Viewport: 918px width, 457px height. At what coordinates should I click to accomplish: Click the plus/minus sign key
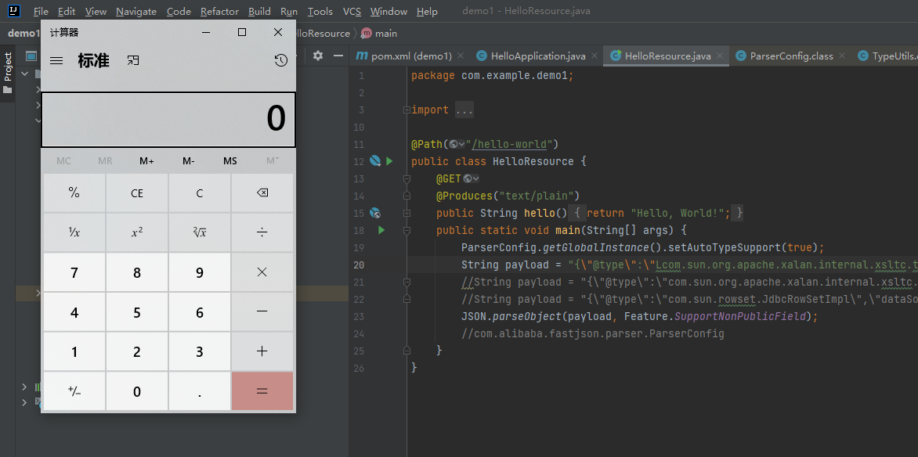point(74,391)
